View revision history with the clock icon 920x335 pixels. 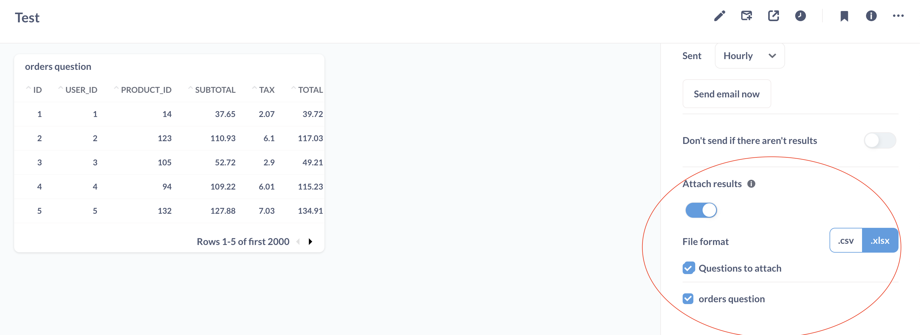(800, 16)
